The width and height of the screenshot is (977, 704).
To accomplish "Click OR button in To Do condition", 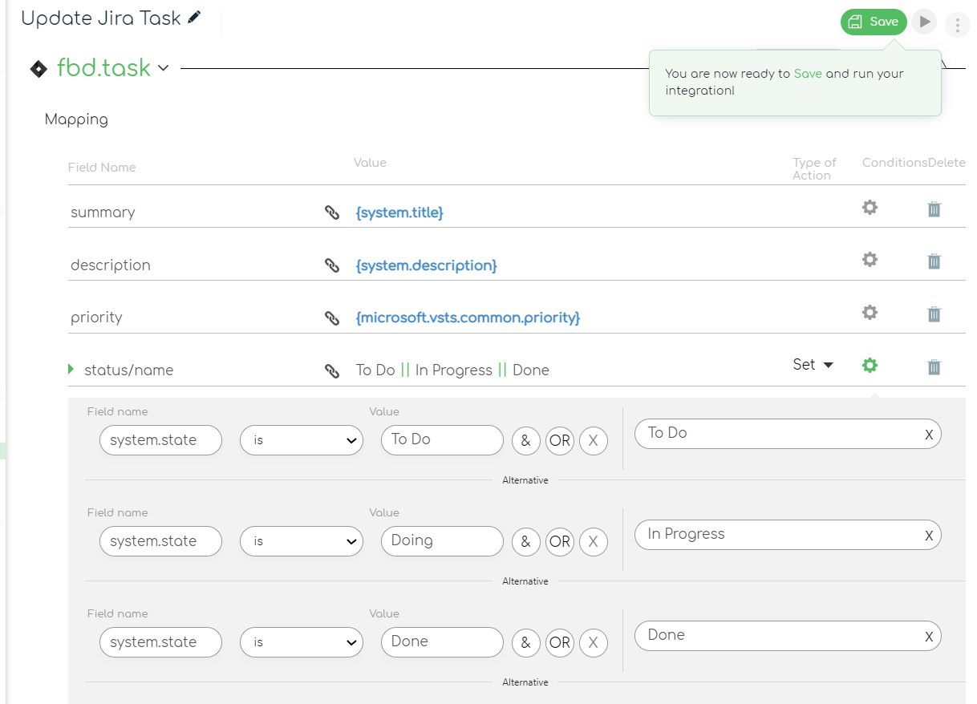I will (560, 440).
